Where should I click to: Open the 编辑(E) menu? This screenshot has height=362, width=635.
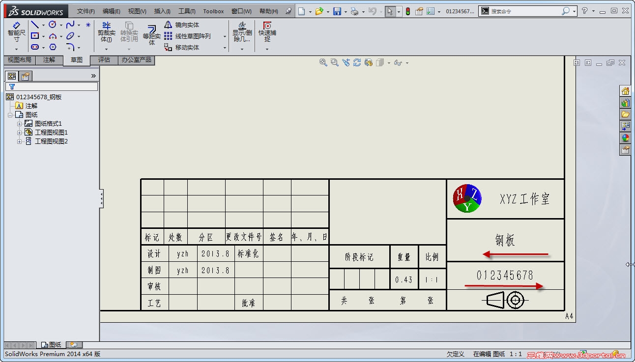tap(112, 11)
